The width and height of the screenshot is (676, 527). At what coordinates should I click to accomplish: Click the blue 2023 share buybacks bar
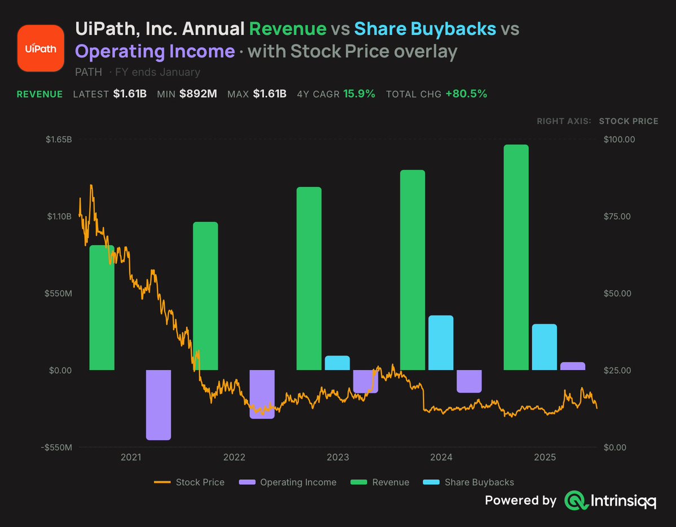click(337, 363)
